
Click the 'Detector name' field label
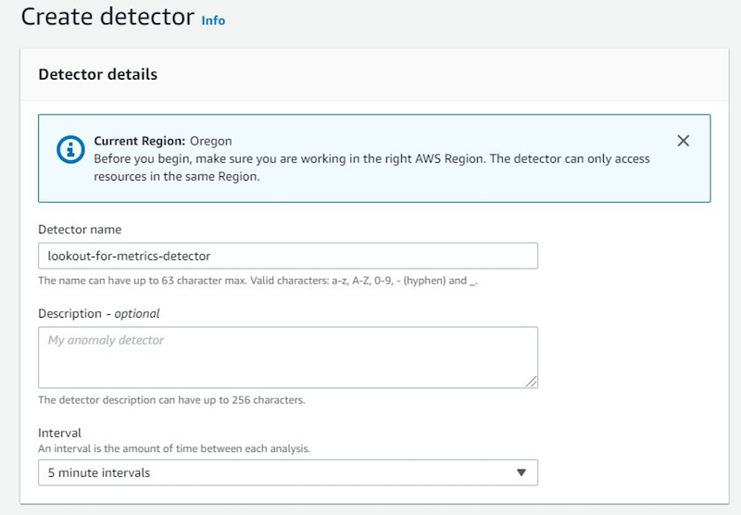(x=80, y=229)
